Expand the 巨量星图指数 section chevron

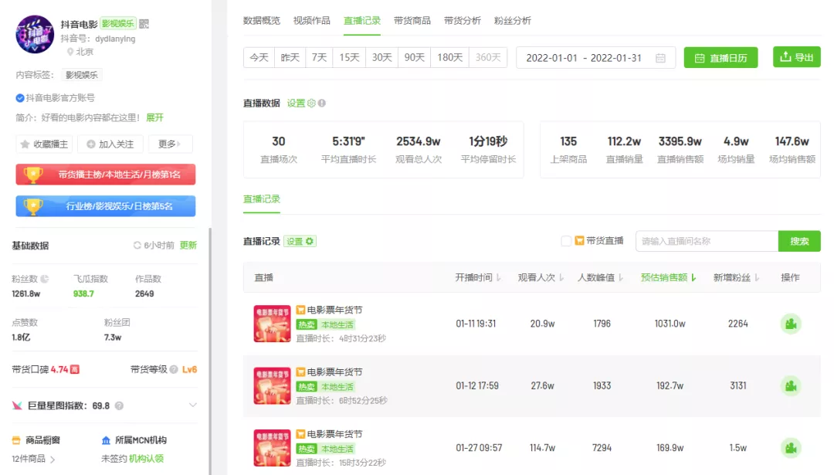(x=192, y=405)
